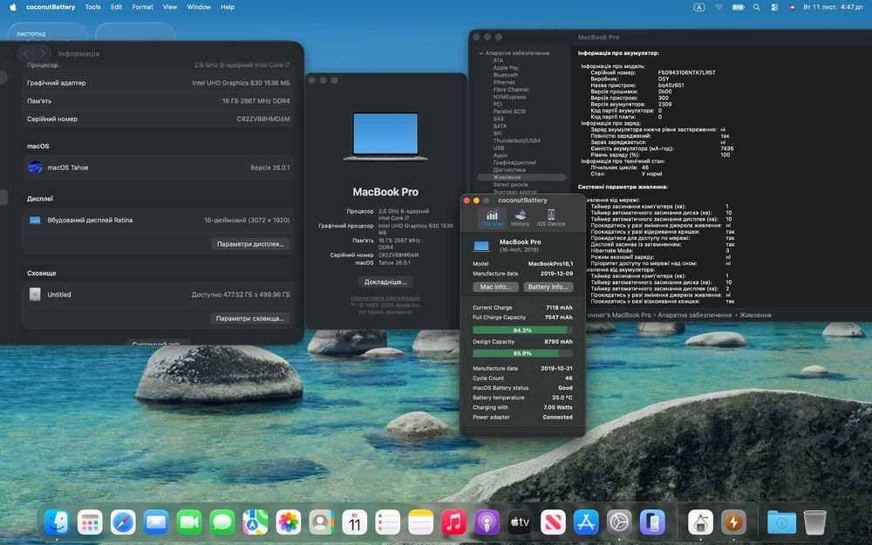The height and width of the screenshot is (545, 872).
Task: Open Messages from the Dock
Action: point(221,522)
